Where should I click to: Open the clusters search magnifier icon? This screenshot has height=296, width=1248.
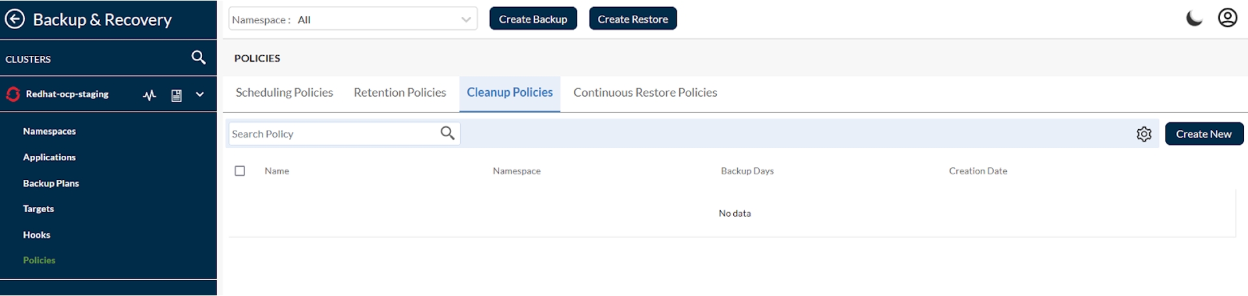198,58
